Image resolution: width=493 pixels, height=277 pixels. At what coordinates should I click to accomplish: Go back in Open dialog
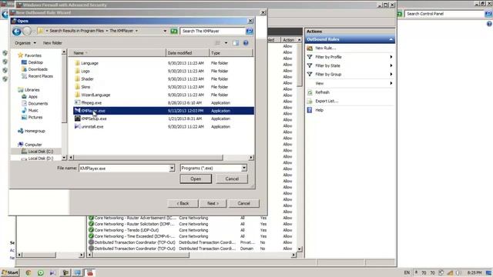click(x=17, y=31)
